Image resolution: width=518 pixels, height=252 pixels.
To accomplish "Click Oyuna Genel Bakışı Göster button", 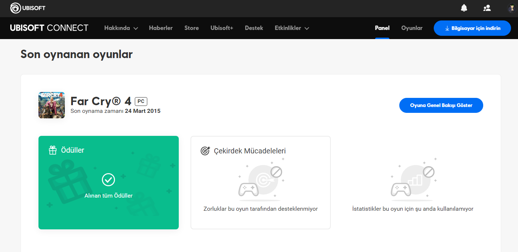I will (441, 105).
